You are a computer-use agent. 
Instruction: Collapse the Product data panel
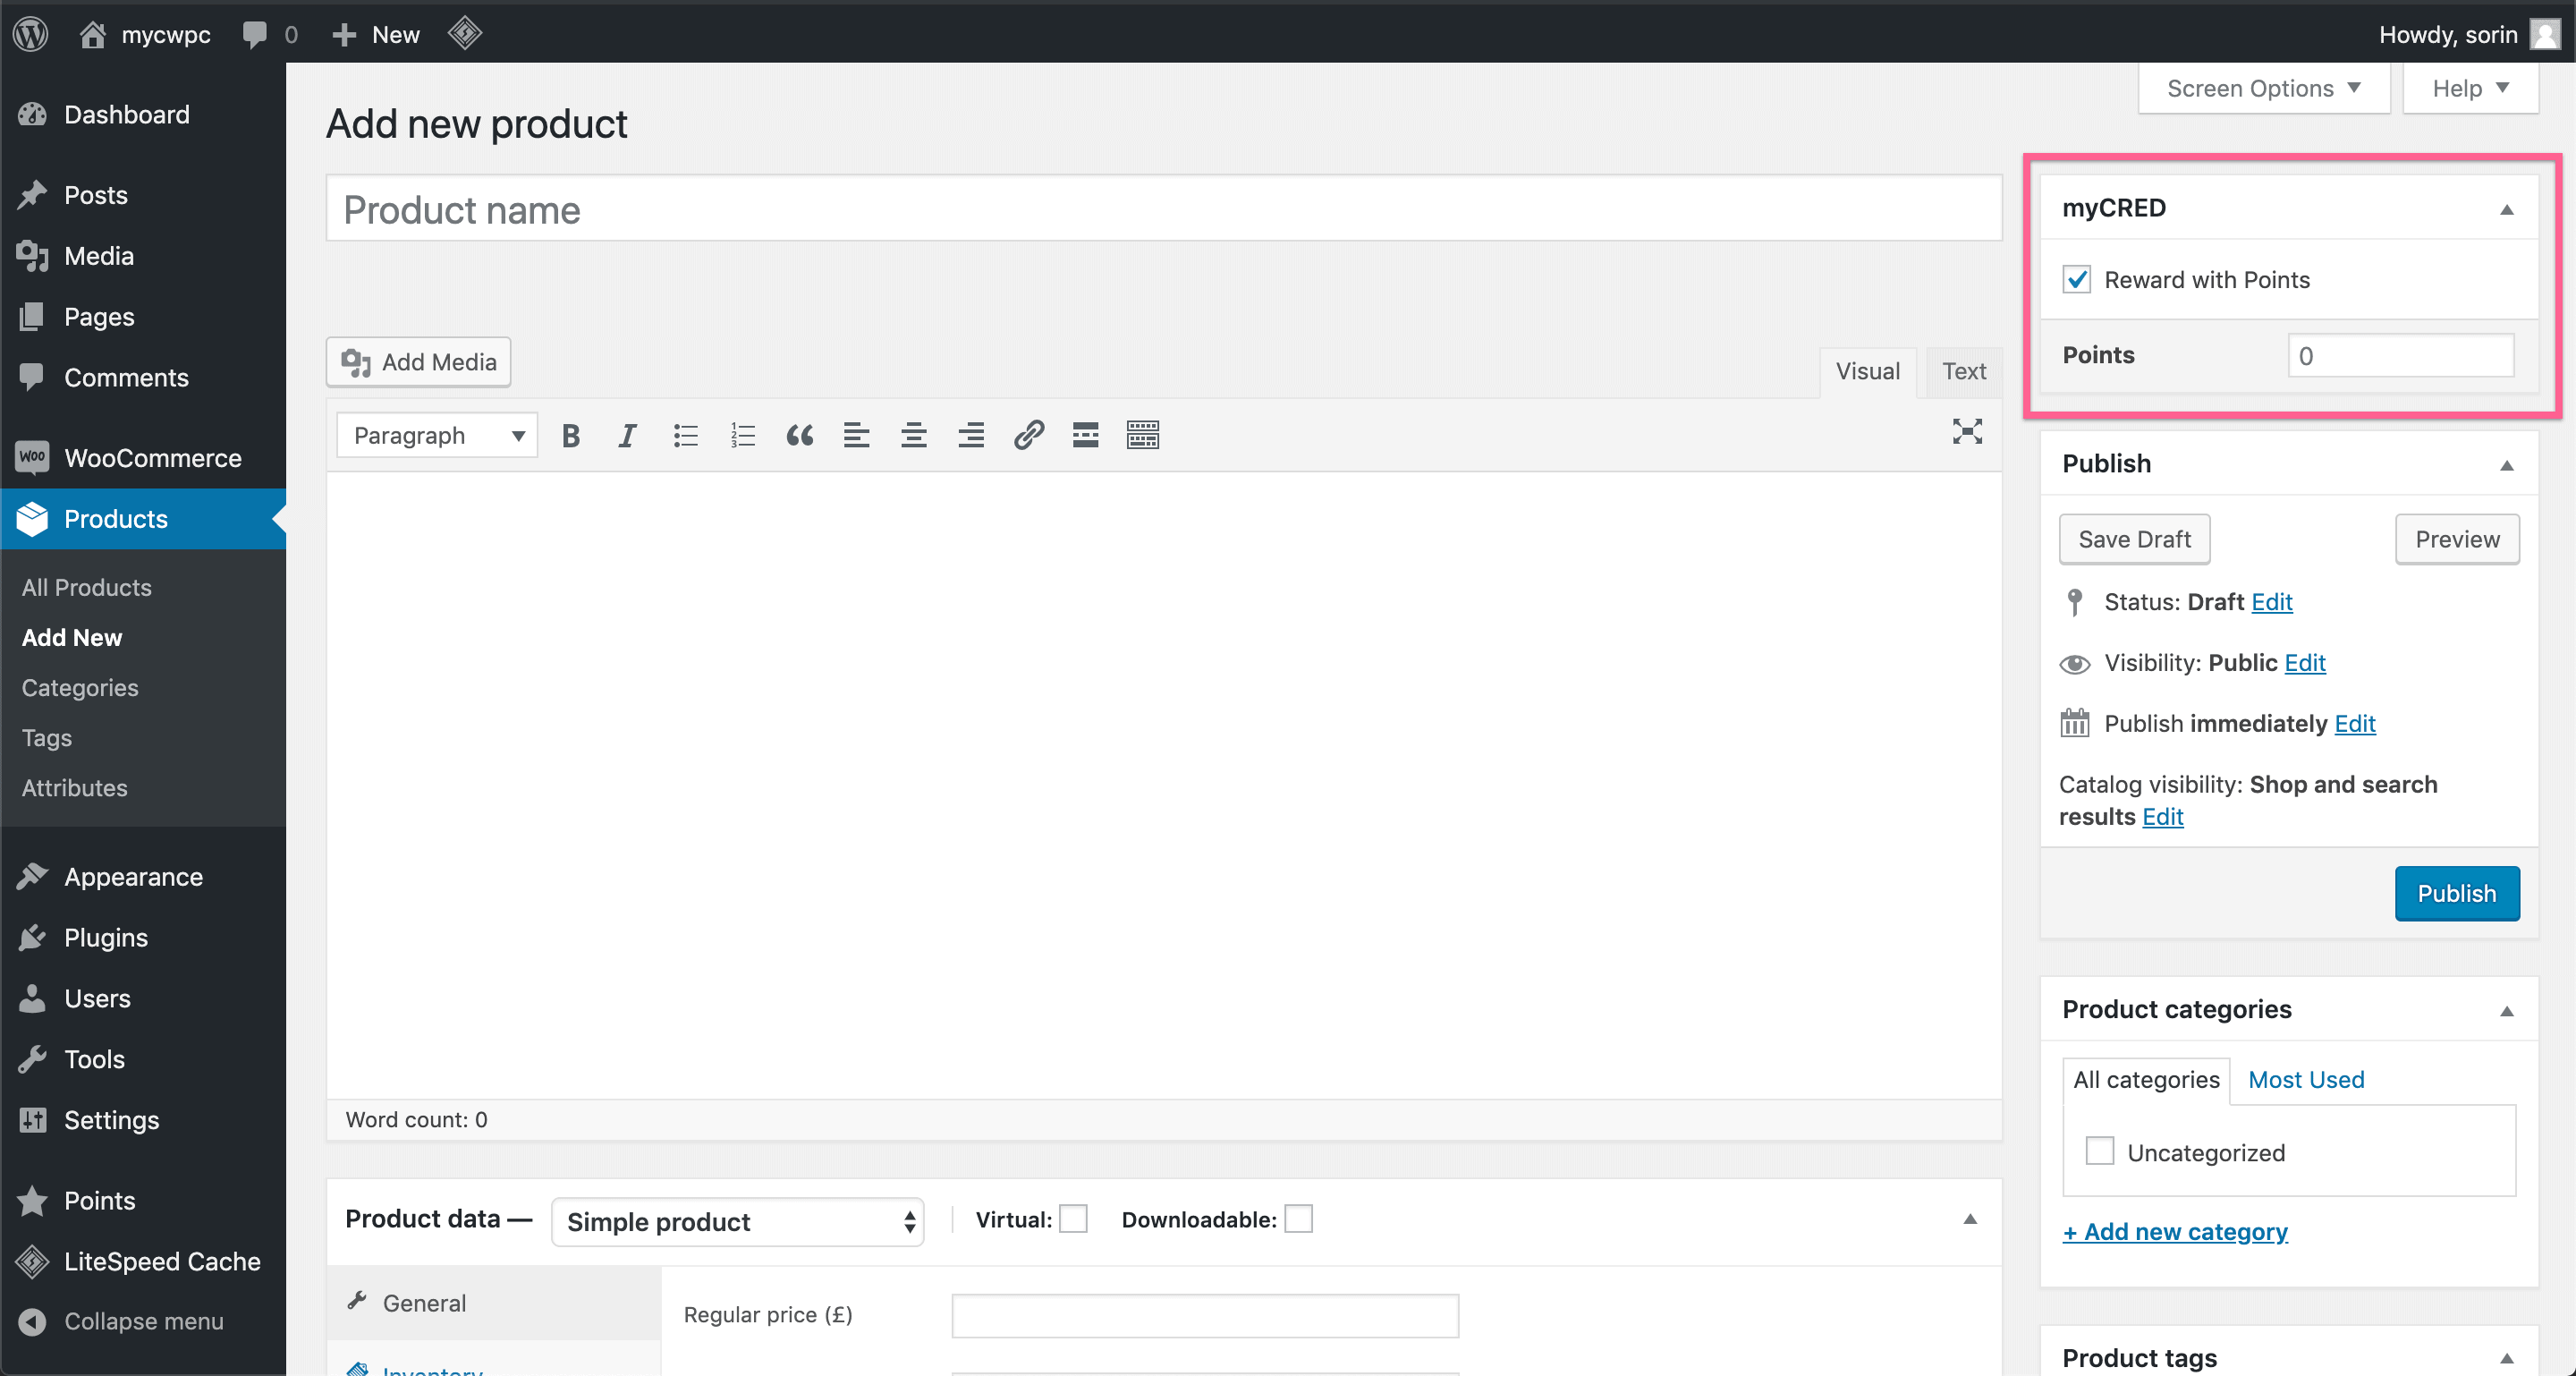point(1970,1219)
